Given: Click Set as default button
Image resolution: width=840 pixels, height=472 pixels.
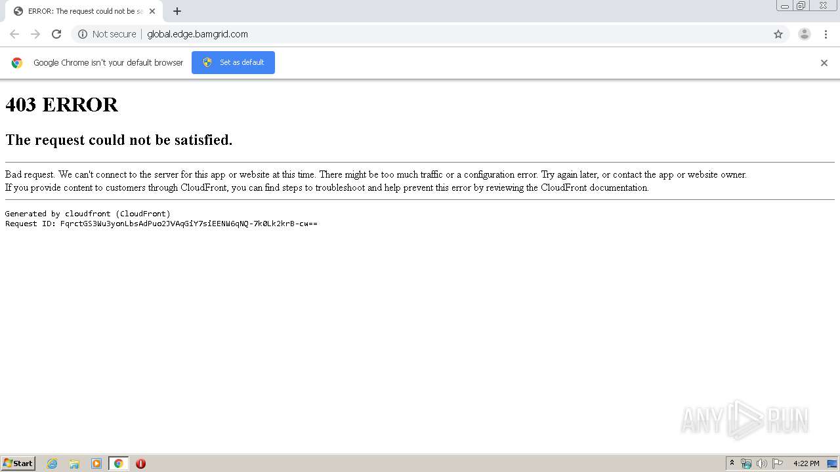Looking at the screenshot, I should [x=233, y=62].
